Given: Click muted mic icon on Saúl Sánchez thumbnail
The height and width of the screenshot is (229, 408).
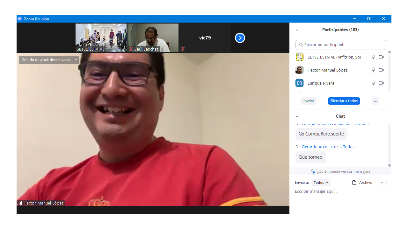Looking at the screenshot, I should click(131, 49).
